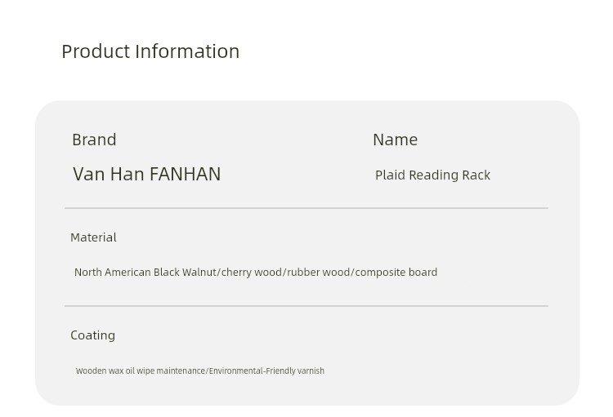Click the Coating label
Viewport: 613px width, 417px height.
[92, 335]
